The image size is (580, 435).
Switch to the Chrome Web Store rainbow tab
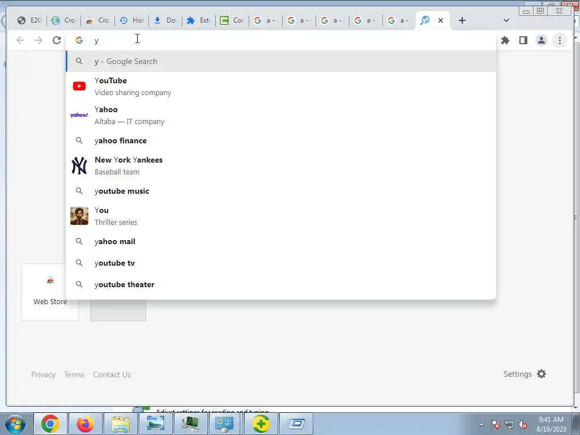point(97,20)
